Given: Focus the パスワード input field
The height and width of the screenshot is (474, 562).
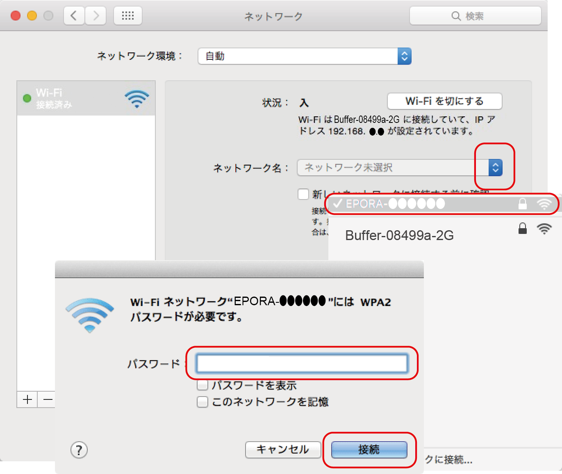Looking at the screenshot, I should [x=302, y=363].
